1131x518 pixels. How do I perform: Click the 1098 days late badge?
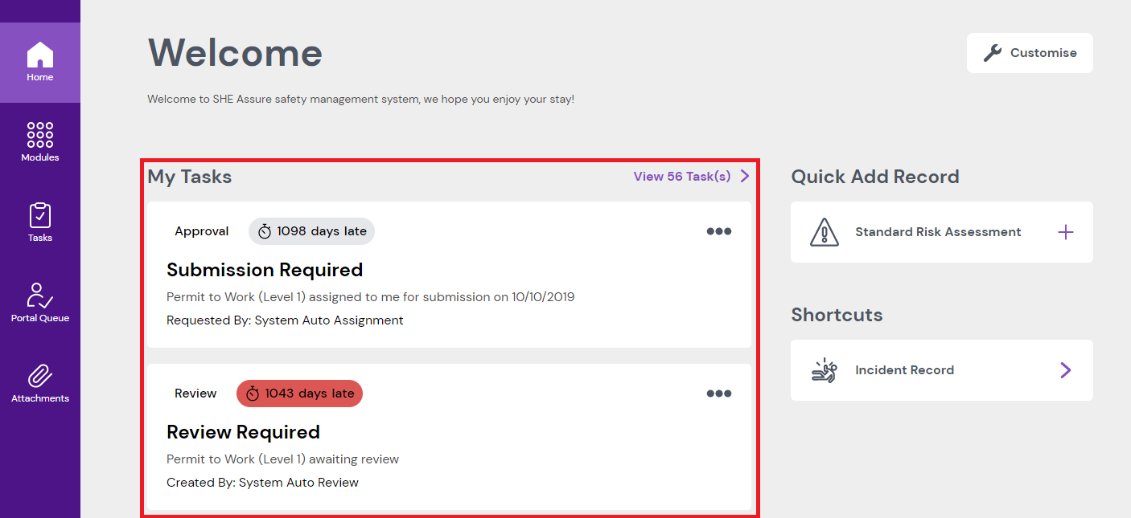click(x=311, y=231)
